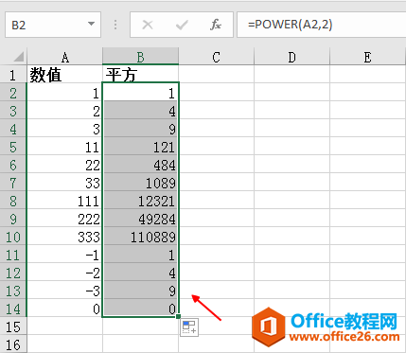Click cell A10 containing 333
Image resolution: width=406 pixels, height=353 pixels.
pos(65,236)
